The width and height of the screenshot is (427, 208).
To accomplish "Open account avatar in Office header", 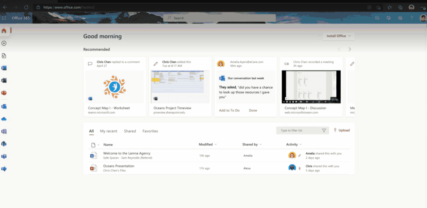I will coord(423,18).
